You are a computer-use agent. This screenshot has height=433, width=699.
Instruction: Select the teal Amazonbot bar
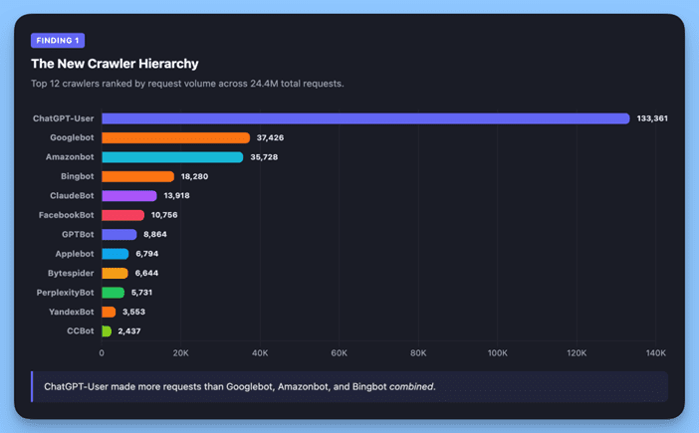pyautogui.click(x=172, y=157)
